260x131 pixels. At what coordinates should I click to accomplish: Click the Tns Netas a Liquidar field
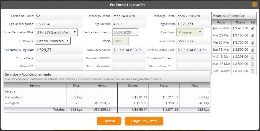click(x=59, y=50)
